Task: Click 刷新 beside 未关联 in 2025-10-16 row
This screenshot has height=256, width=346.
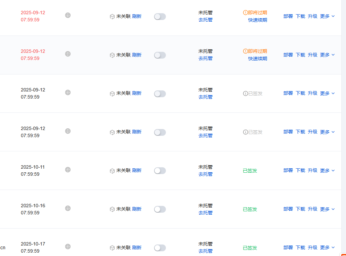Action: 137,209
